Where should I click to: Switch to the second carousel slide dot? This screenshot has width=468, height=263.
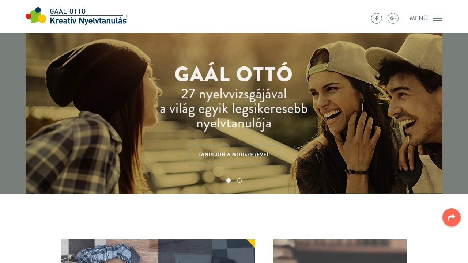[x=239, y=180]
